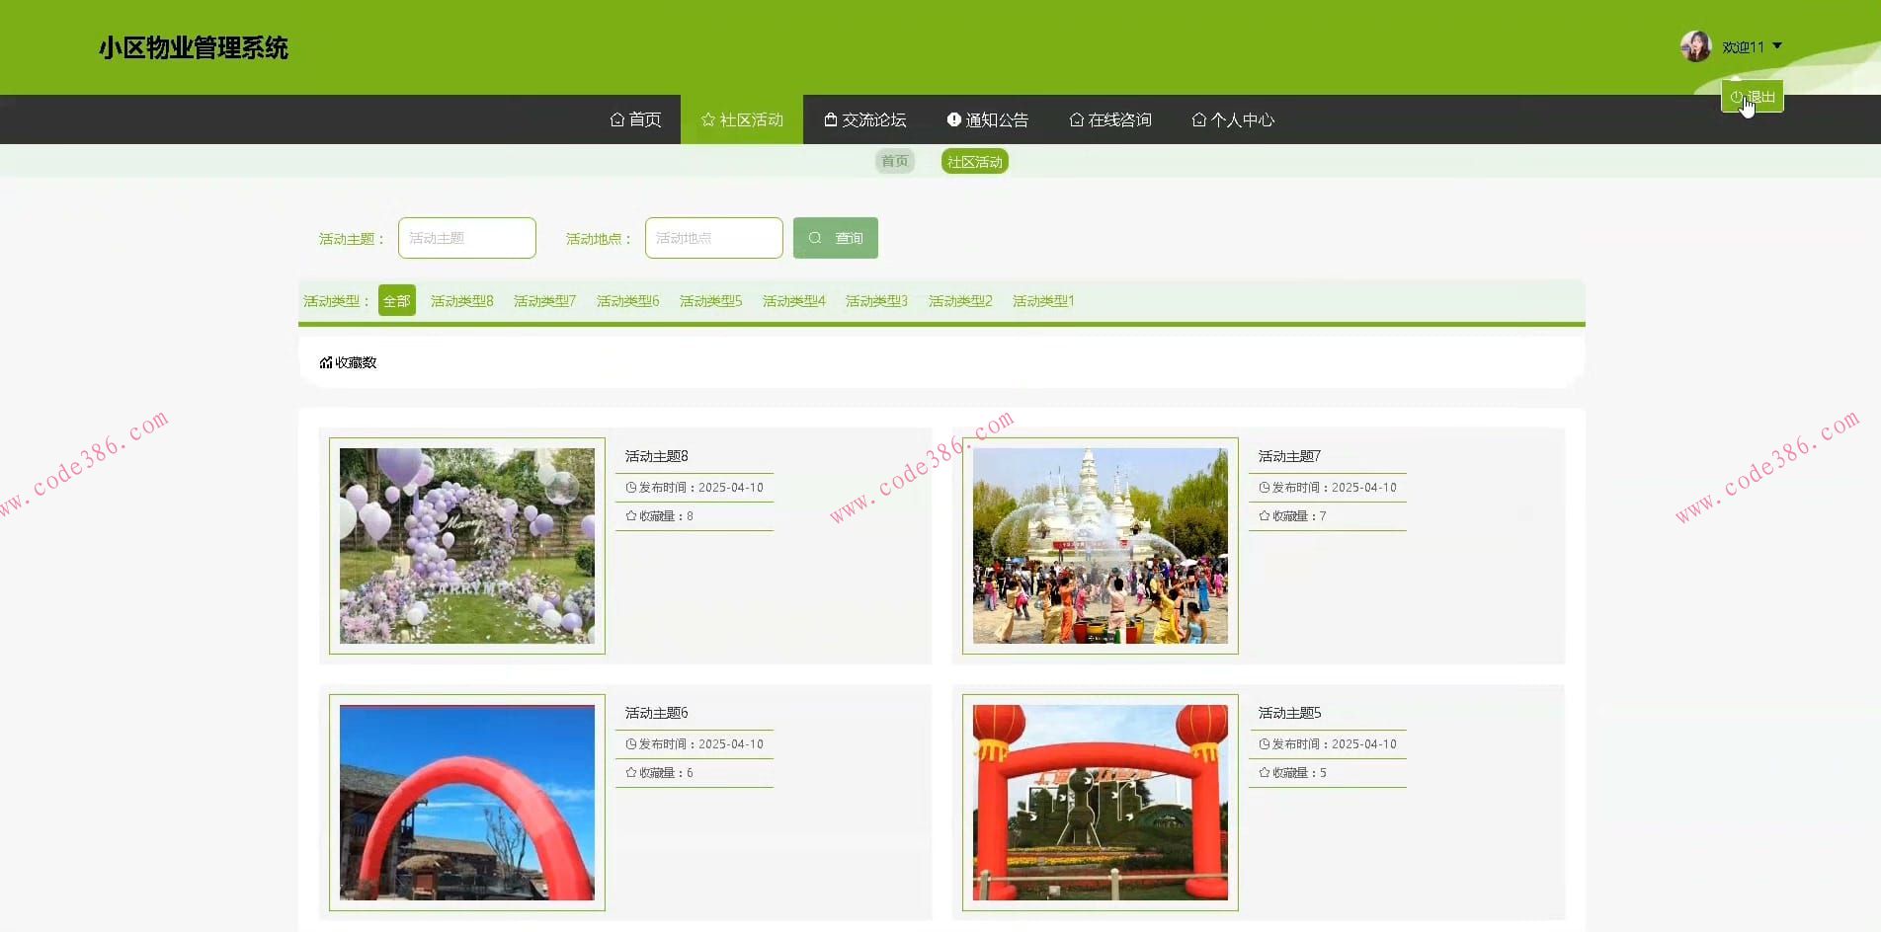
Task: Expand the 欢迎11 user dropdown arrow
Action: point(1777,45)
